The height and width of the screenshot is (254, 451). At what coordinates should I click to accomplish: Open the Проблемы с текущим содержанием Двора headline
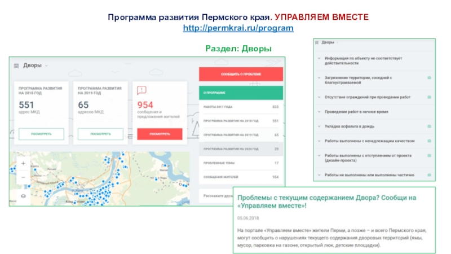(327, 202)
